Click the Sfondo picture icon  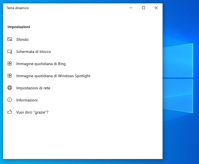click(x=10, y=39)
